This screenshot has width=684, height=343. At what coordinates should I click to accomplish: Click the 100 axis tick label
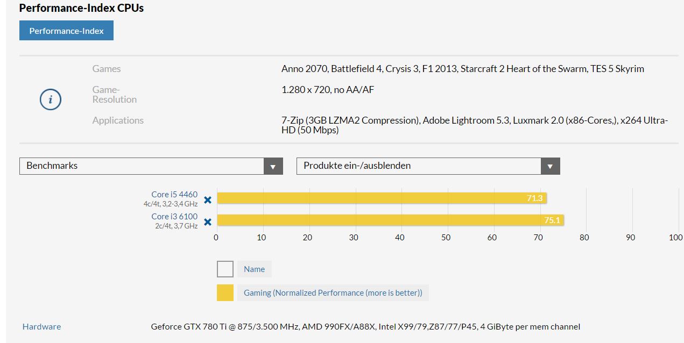[675, 237]
